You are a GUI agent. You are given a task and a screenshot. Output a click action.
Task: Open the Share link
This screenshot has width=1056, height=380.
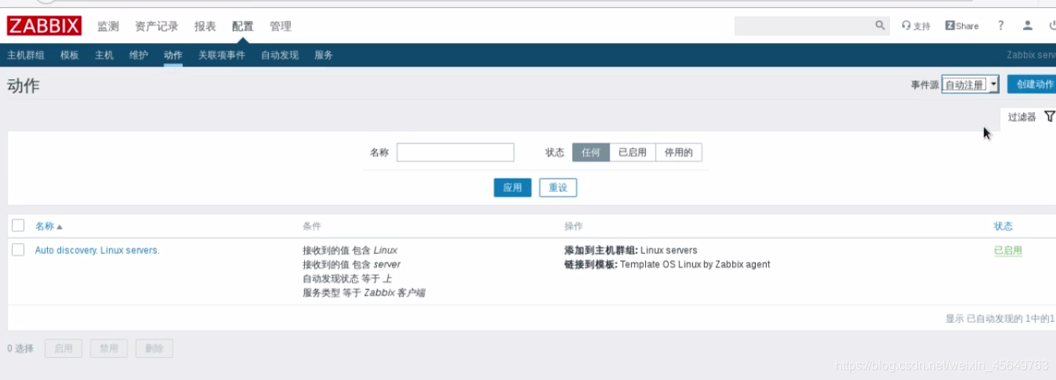(x=962, y=26)
